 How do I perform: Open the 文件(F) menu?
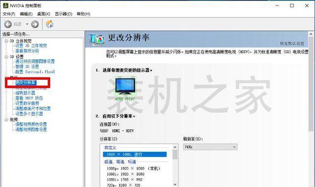[9, 14]
